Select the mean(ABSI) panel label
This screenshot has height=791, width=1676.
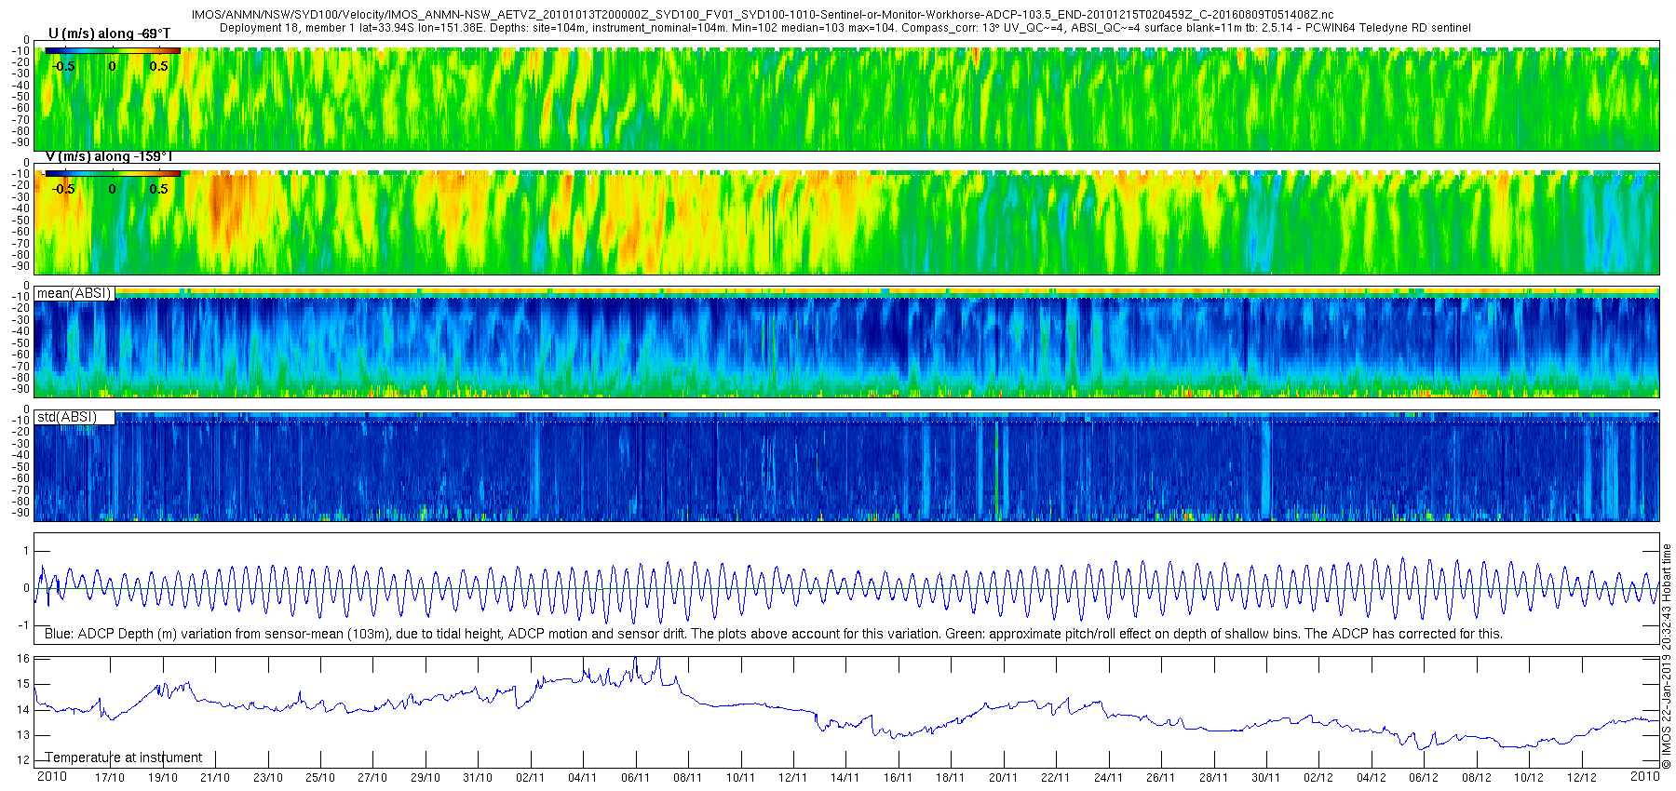(74, 293)
